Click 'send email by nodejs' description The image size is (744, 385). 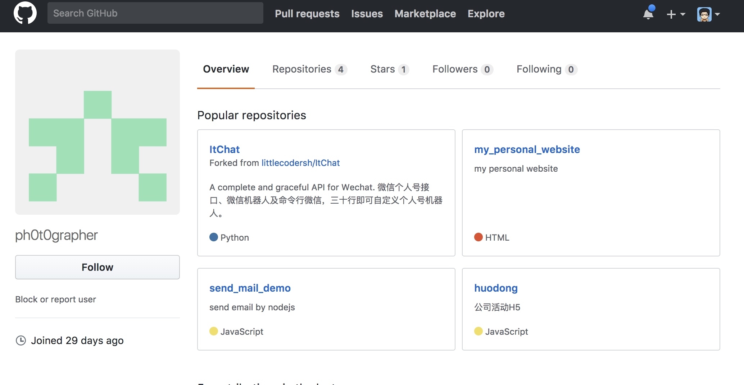click(252, 307)
